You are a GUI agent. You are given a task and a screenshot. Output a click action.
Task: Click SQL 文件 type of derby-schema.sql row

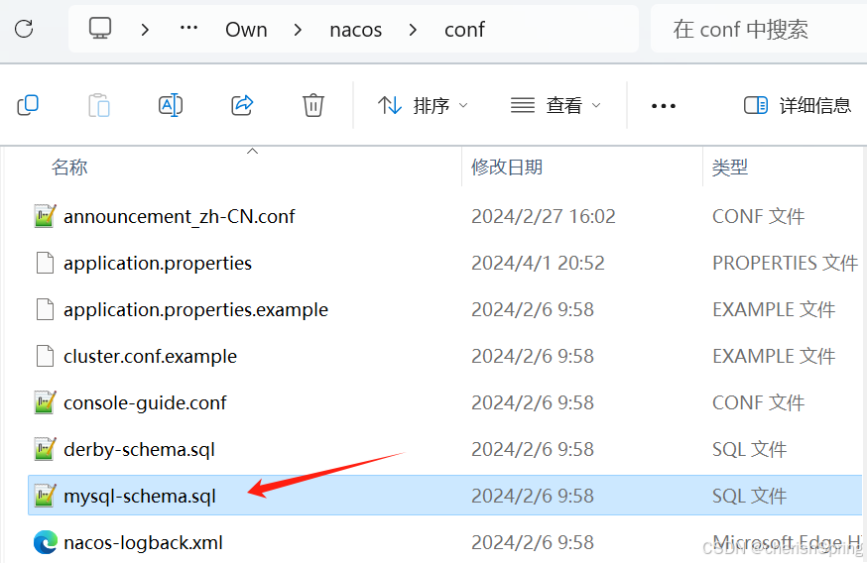[x=749, y=449]
